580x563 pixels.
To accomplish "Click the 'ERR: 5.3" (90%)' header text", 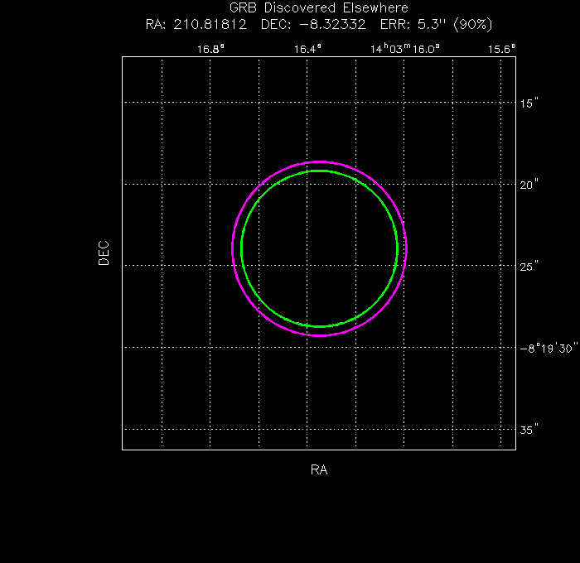I will point(437,25).
